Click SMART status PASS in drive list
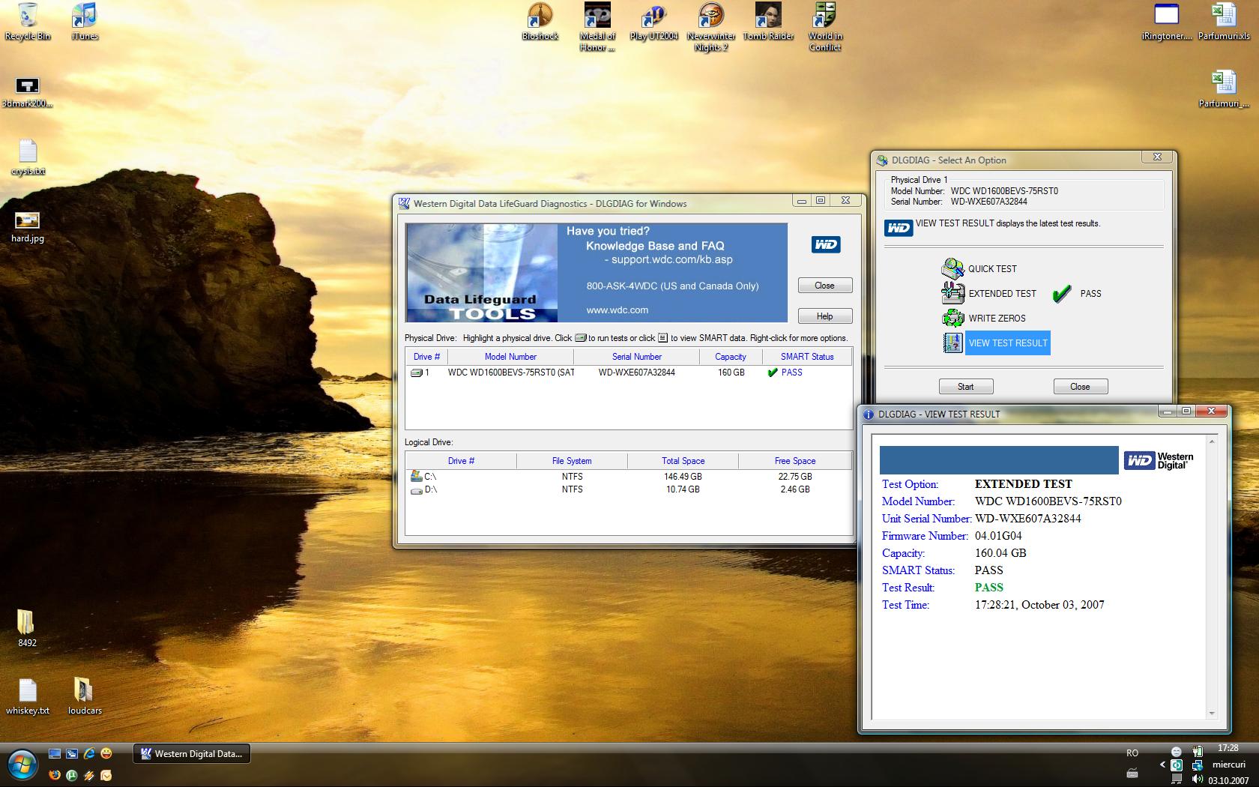 [x=791, y=373]
